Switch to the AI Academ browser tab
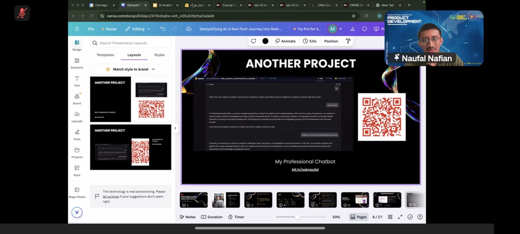Viewport: 520px width, 234px height. coord(165,5)
